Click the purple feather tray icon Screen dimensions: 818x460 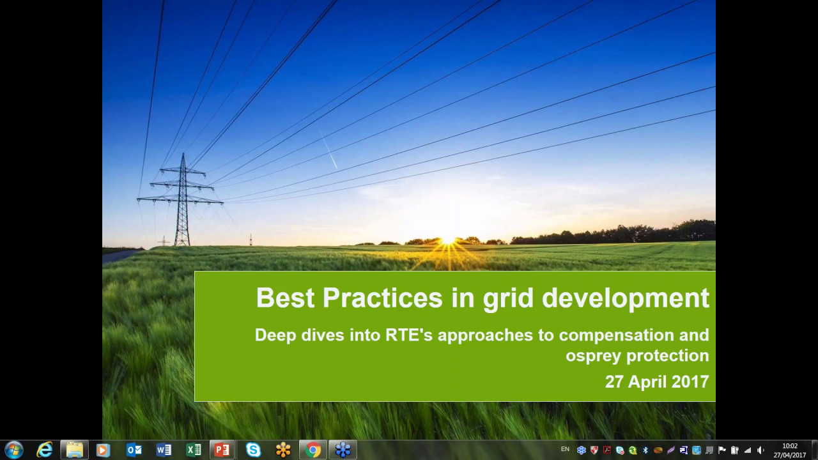pyautogui.click(x=671, y=450)
